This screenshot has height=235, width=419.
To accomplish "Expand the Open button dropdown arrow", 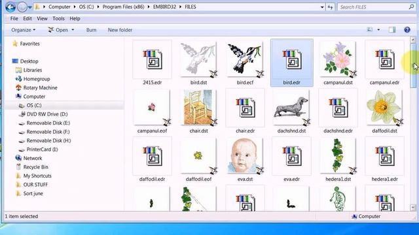I will click(x=73, y=30).
